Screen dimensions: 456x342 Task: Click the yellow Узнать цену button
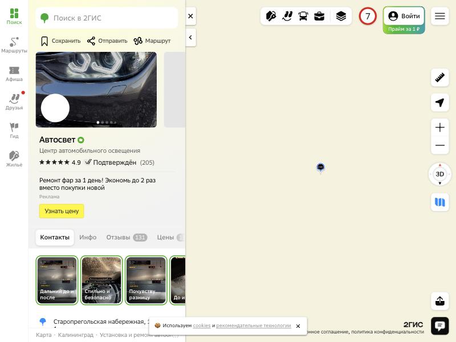(62, 211)
